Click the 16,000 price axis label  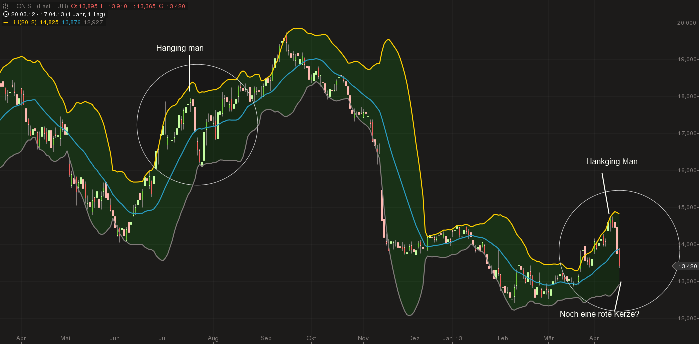[x=686, y=171]
